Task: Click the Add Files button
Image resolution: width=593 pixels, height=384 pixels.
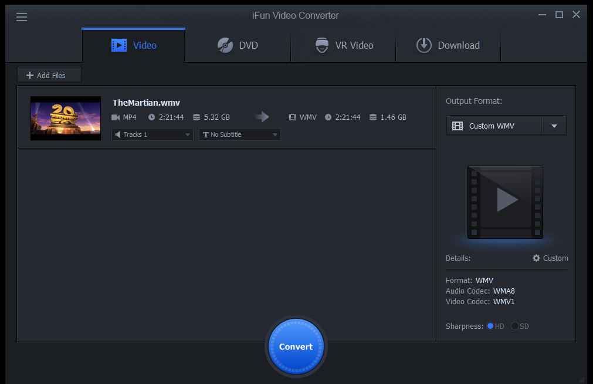Action: 49,75
